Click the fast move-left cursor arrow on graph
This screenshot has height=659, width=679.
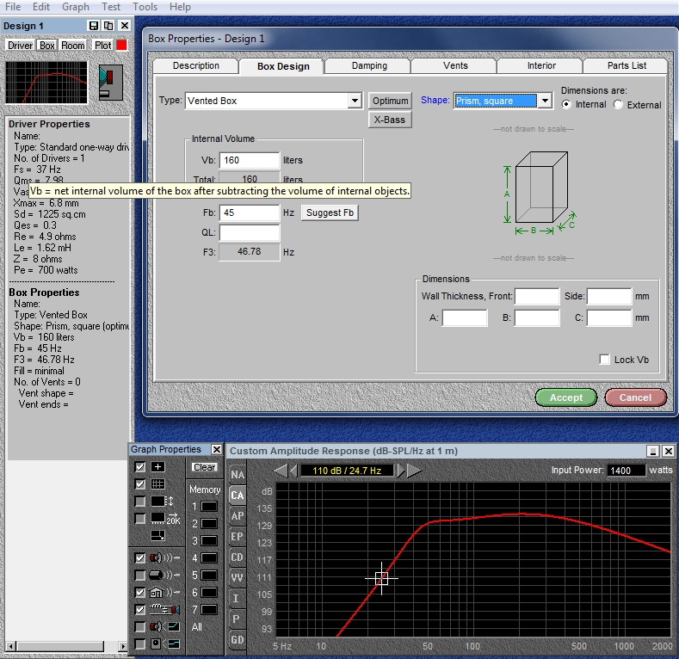click(281, 471)
